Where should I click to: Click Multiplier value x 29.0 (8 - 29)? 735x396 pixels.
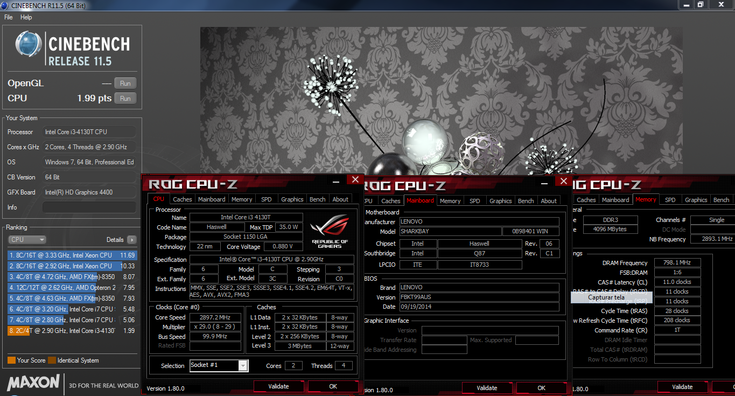click(214, 327)
